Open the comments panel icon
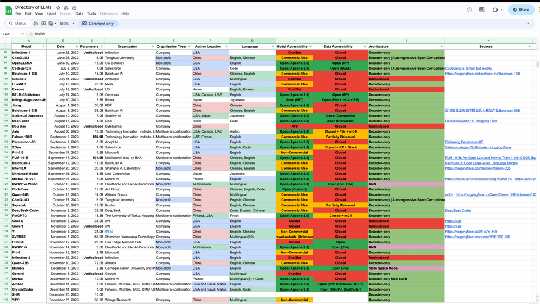The height and width of the screenshot is (304, 540). tap(482, 10)
